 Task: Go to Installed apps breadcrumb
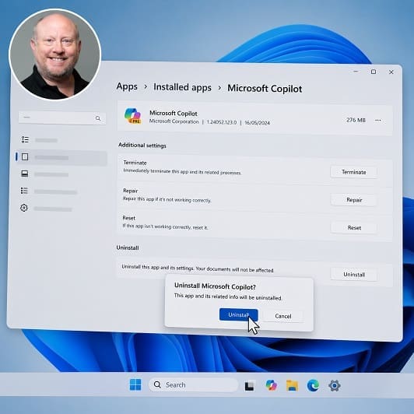coord(182,87)
